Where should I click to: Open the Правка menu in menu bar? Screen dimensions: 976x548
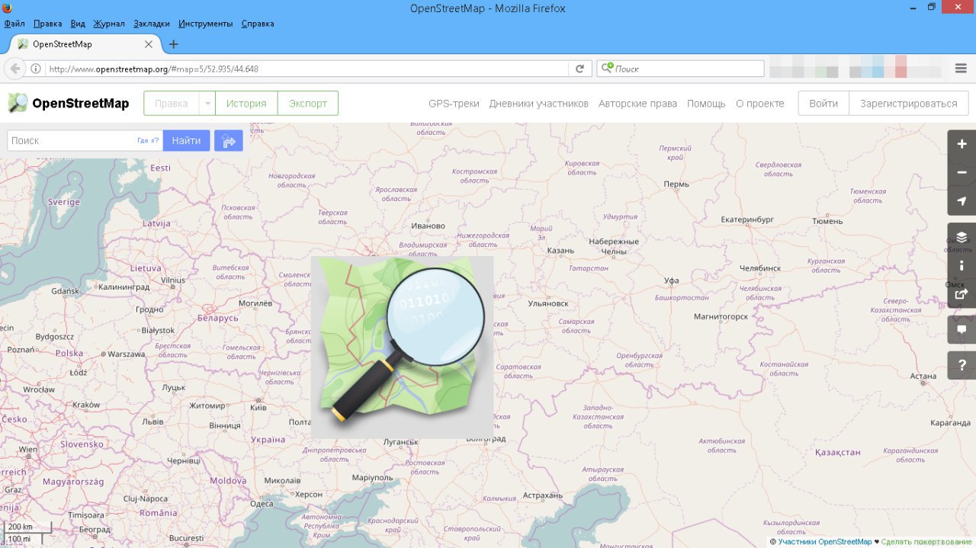click(48, 24)
